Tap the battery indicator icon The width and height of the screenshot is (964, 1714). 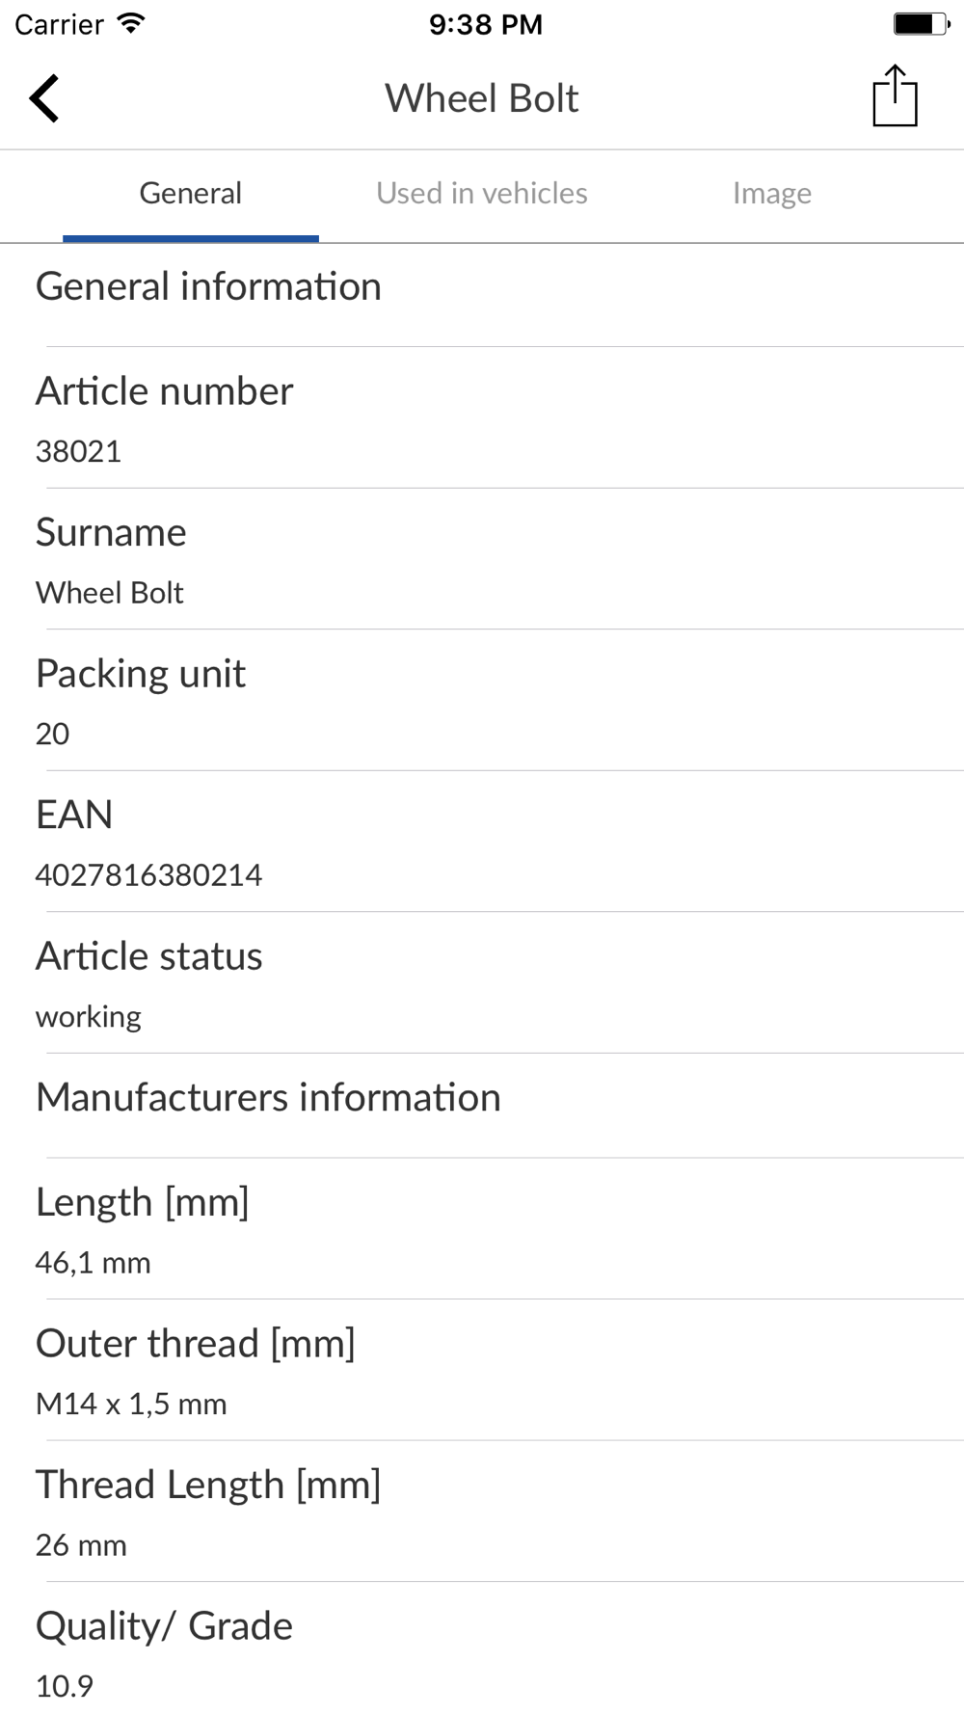[922, 23]
